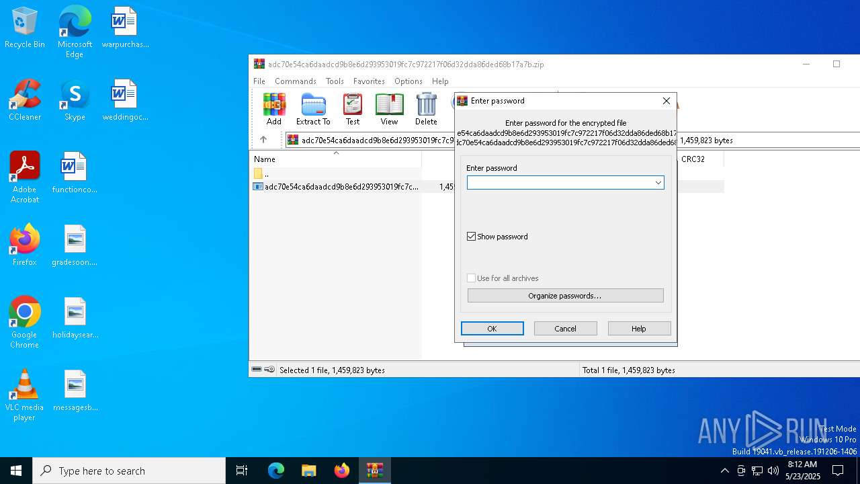The width and height of the screenshot is (860, 484).
Task: Open Recycle Bin desktop icon
Action: pos(25,28)
